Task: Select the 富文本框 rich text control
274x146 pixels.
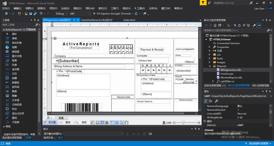Action: pyautogui.click(x=16, y=56)
